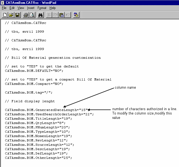Click the Paste clipboard icon
179x167 pixels.
point(61,15)
